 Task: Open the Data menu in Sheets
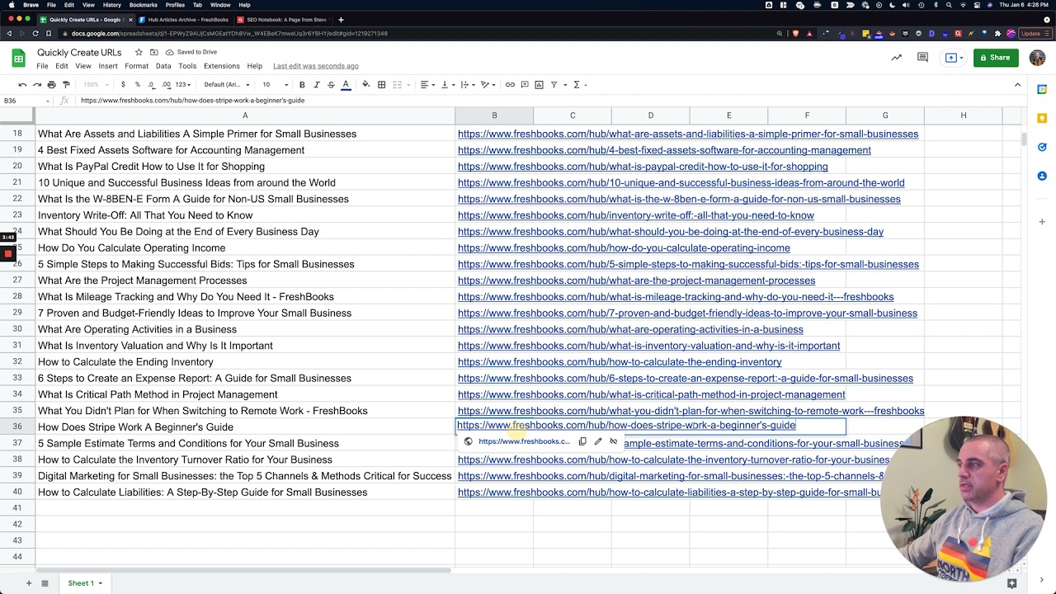pyautogui.click(x=163, y=66)
